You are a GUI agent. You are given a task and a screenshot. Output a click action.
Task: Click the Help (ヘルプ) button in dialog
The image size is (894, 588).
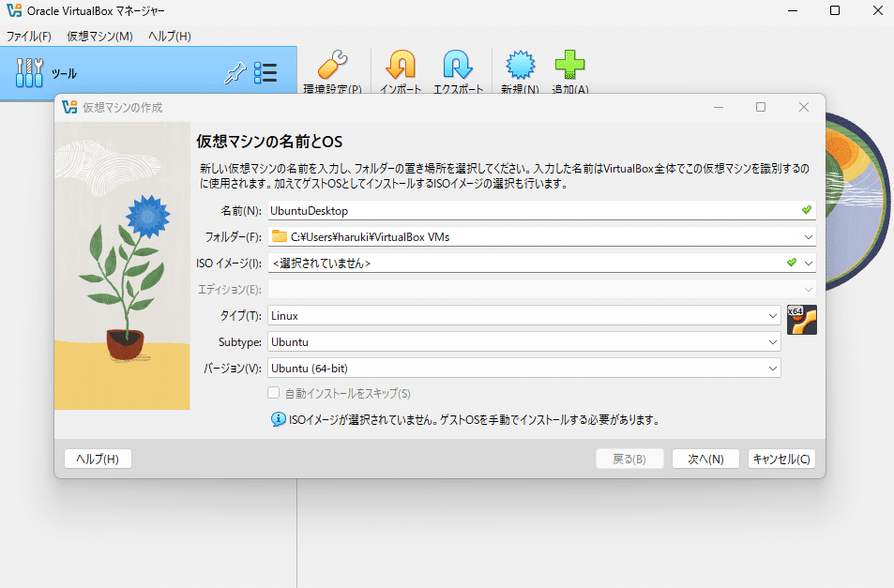click(98, 459)
